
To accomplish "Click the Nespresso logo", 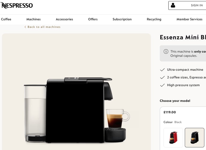I will (x=17, y=5).
